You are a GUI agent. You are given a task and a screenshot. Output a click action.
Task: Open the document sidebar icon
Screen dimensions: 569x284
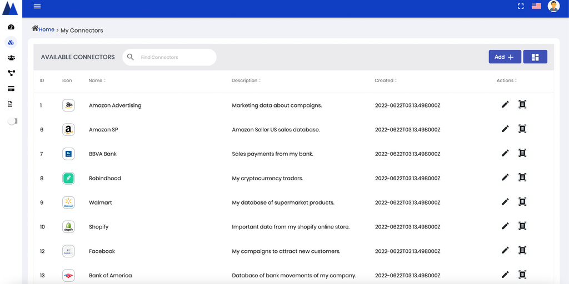[x=11, y=104]
